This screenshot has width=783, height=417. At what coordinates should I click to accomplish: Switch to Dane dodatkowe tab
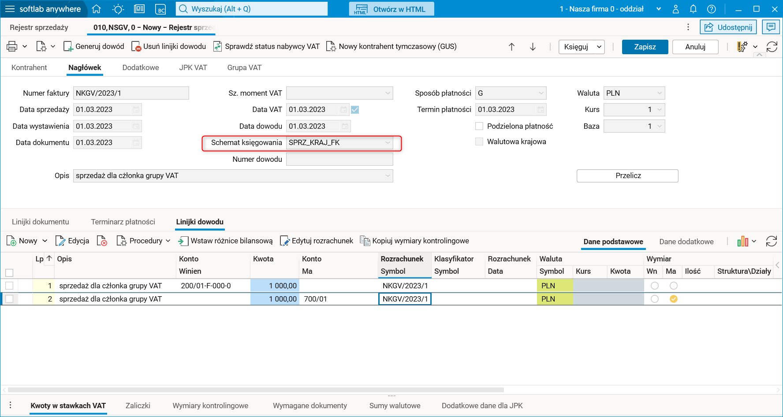click(686, 242)
